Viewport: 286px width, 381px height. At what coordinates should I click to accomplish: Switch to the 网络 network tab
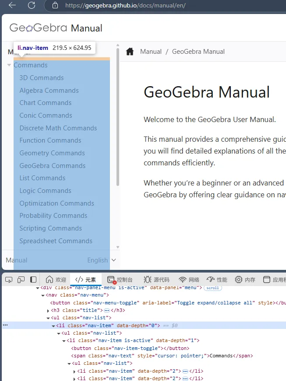pos(189,280)
